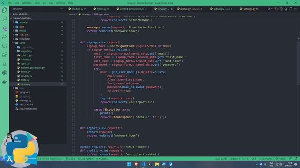Change file encoding via UTF-8
Viewport: 300px width, 168px height.
tap(246, 159)
